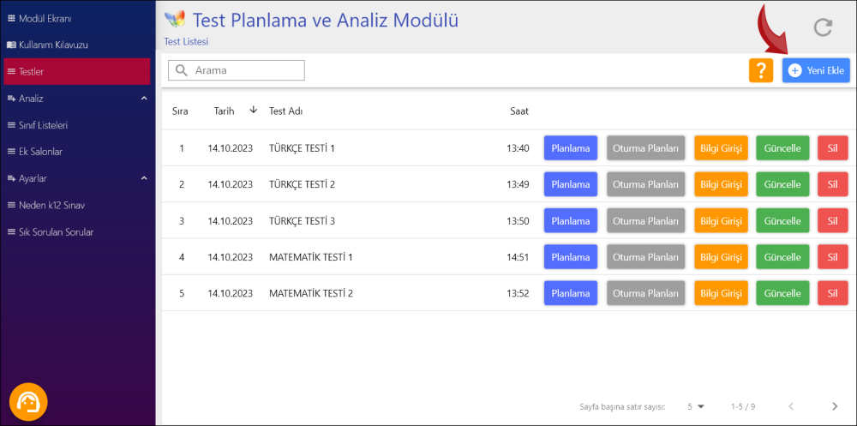
Task: Collapse the Analiz menu section
Action: coord(144,99)
